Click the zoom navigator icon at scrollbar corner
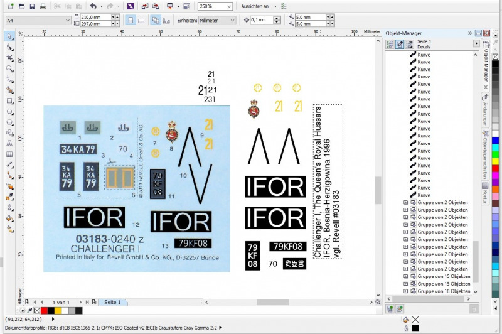Screen dimensions: 502x334 [378, 302]
